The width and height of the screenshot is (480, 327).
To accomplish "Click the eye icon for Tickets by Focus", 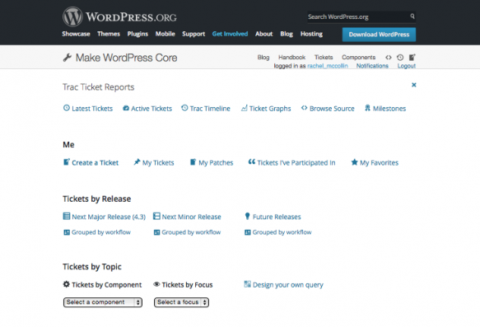I will [156, 284].
